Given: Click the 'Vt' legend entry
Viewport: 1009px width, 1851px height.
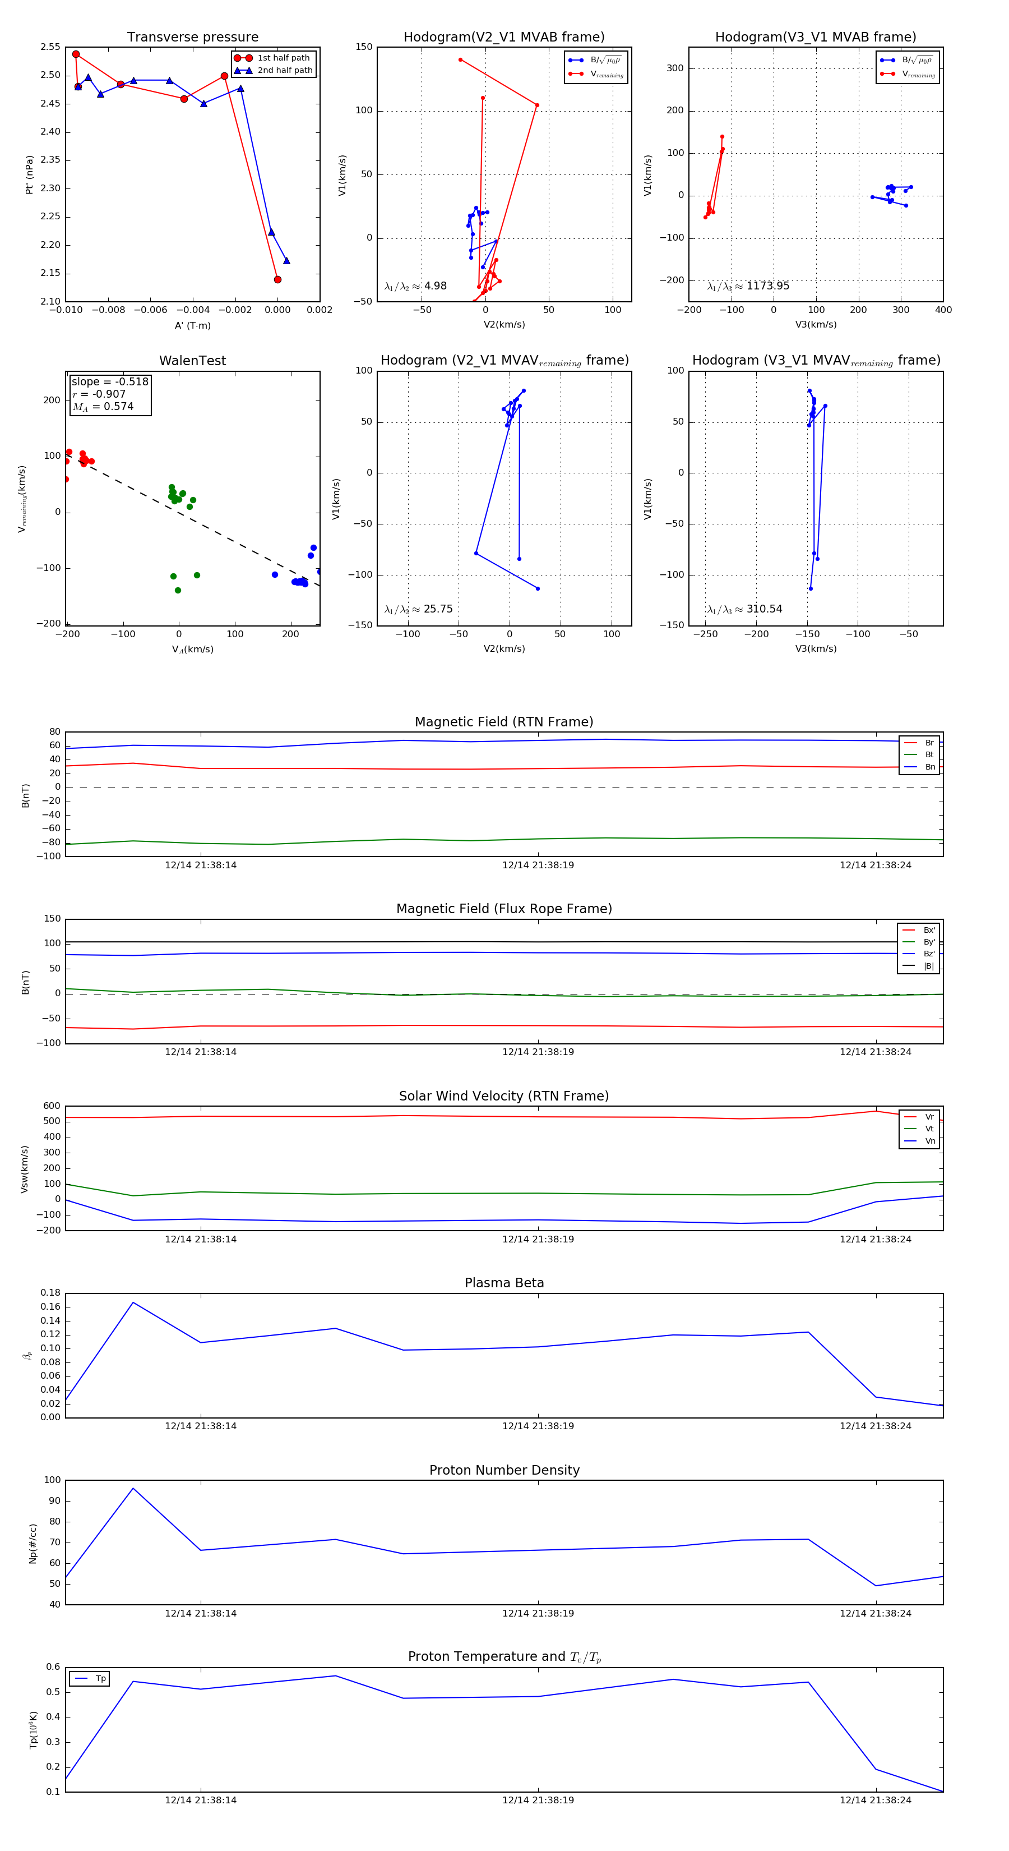Looking at the screenshot, I should pyautogui.click(x=919, y=1129).
